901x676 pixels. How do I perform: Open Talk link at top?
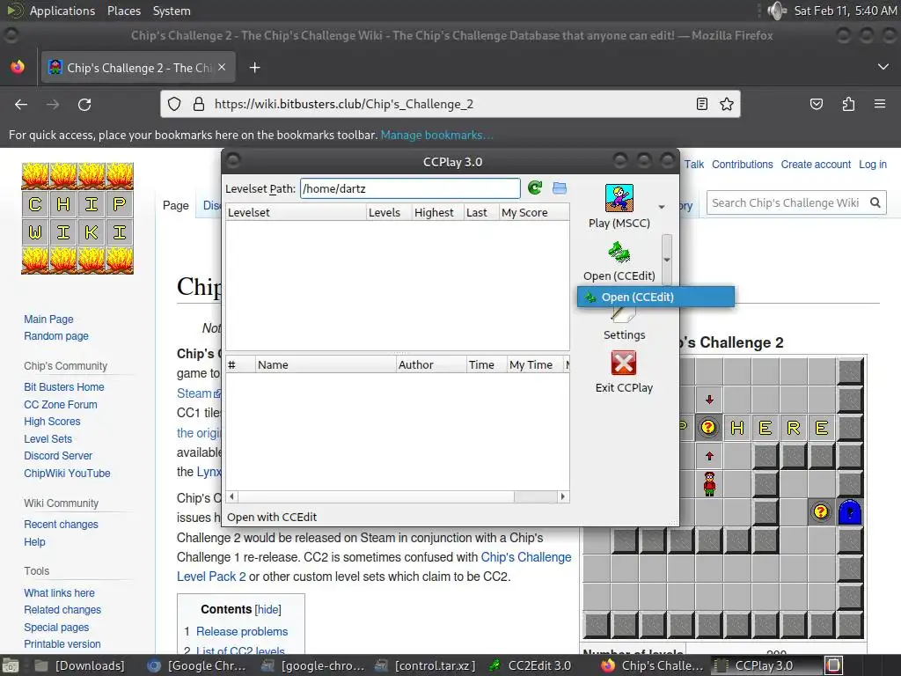(x=693, y=165)
